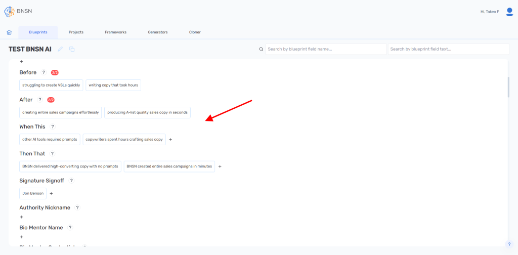This screenshot has height=255, width=518.
Task: Click the 'TEST BNSN AI' blueprint title
Action: click(x=30, y=49)
